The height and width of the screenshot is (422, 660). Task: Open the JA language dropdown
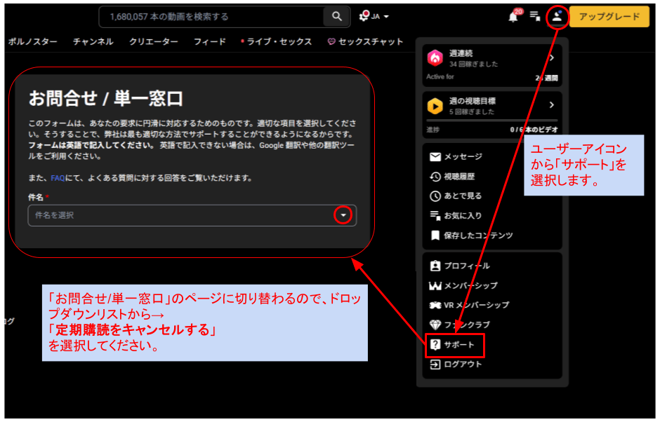pyautogui.click(x=375, y=16)
